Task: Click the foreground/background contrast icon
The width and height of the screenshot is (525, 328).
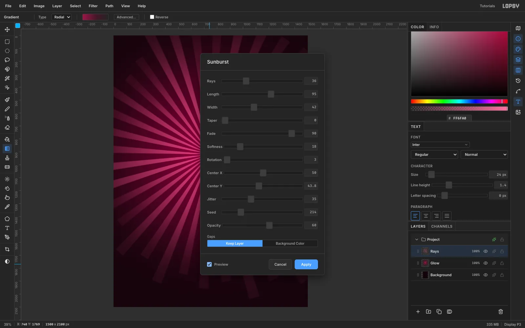Action: click(7, 261)
